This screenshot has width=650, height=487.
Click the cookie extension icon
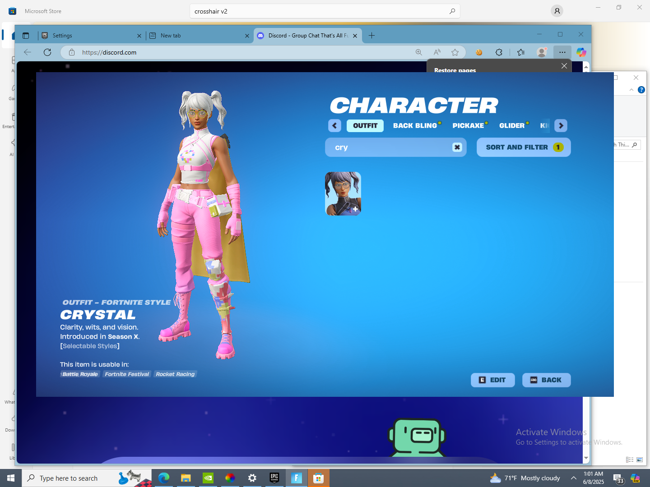(x=479, y=52)
